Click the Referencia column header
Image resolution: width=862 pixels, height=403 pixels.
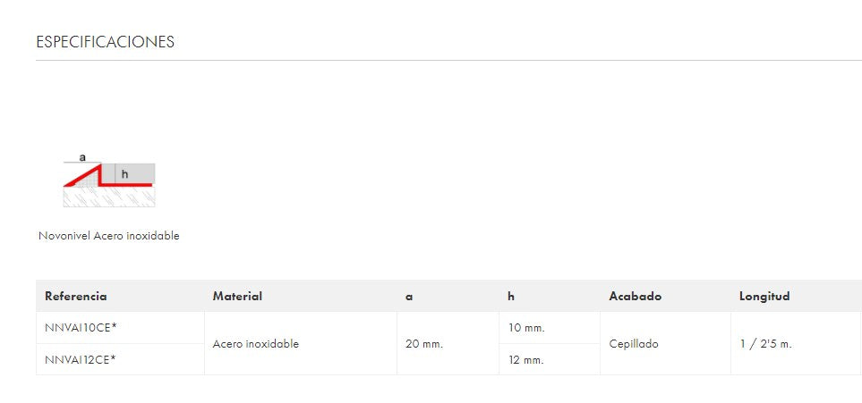tap(76, 297)
